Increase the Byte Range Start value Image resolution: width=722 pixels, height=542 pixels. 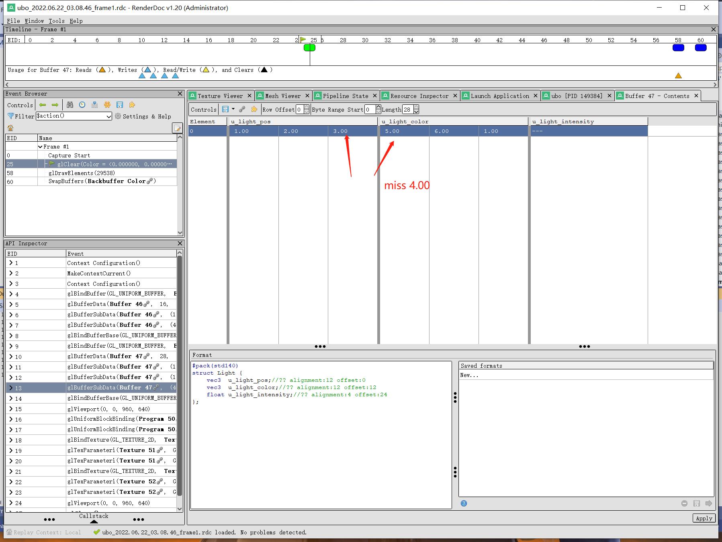click(x=378, y=107)
